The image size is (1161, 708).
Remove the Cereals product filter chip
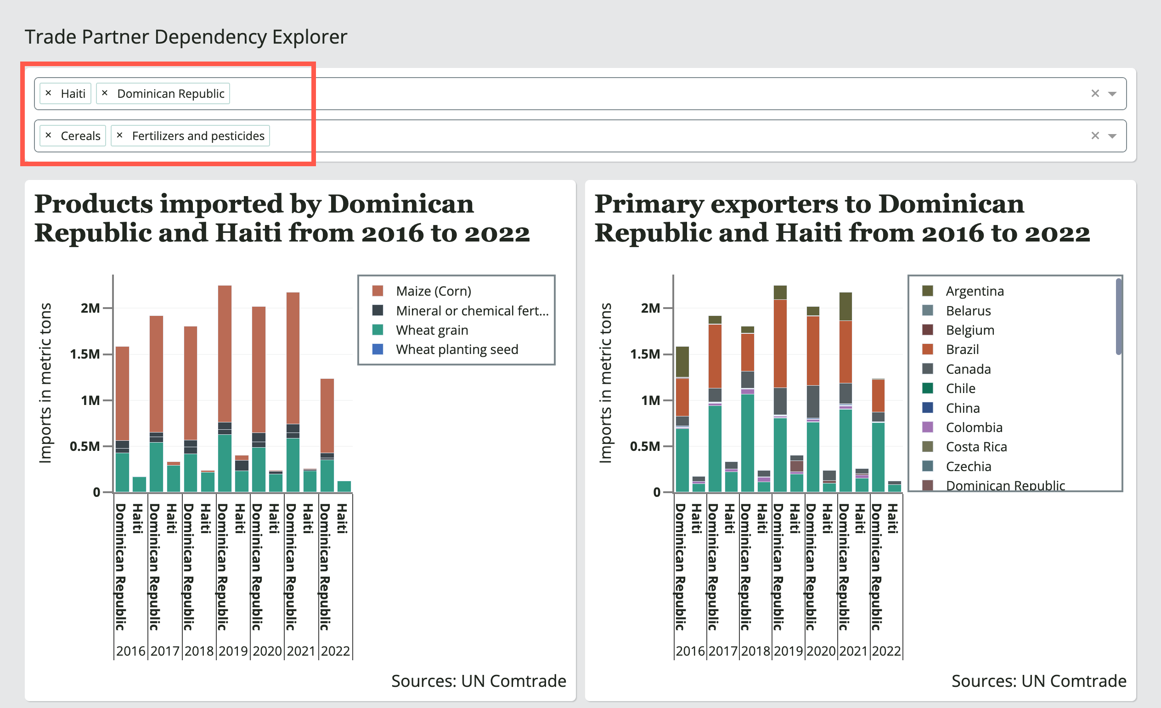click(x=49, y=135)
